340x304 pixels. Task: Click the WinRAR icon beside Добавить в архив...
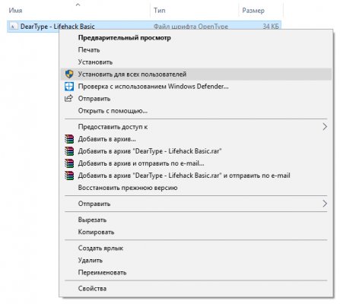tap(69, 139)
